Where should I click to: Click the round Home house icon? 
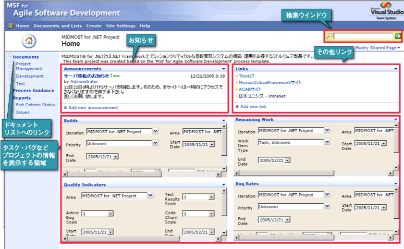[29, 41]
